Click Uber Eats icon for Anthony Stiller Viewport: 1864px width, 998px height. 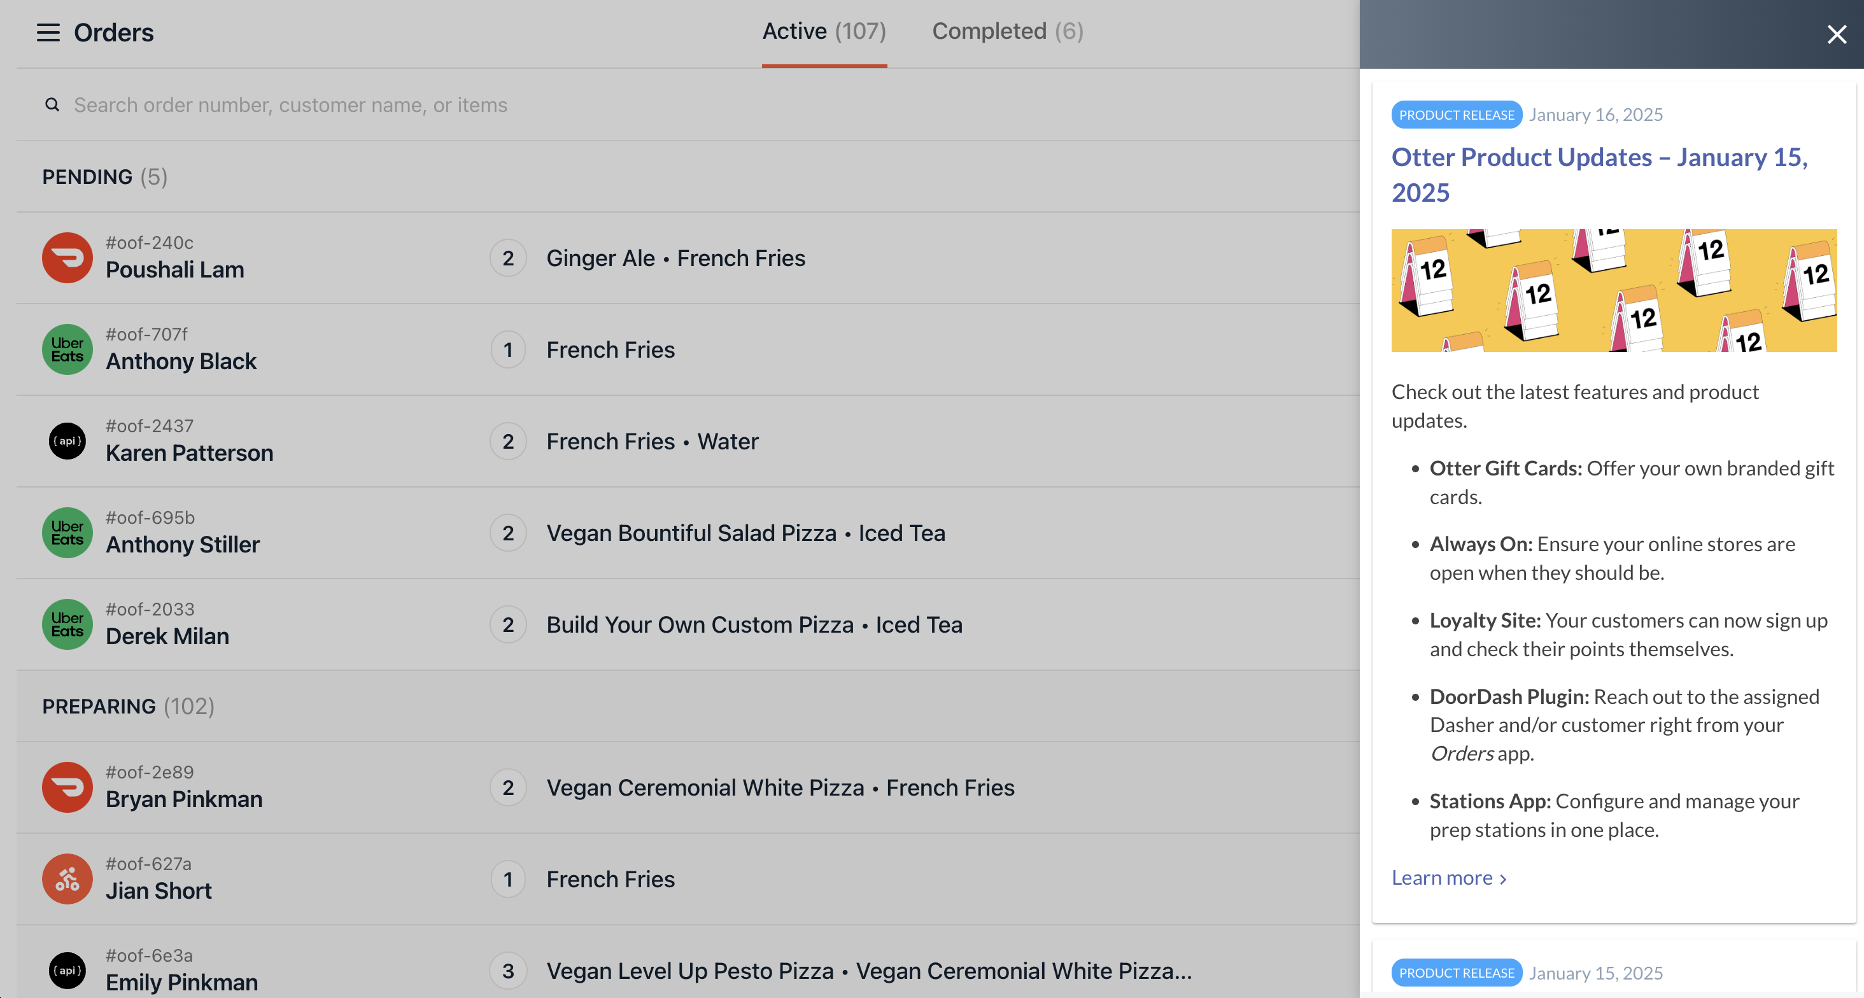point(67,533)
